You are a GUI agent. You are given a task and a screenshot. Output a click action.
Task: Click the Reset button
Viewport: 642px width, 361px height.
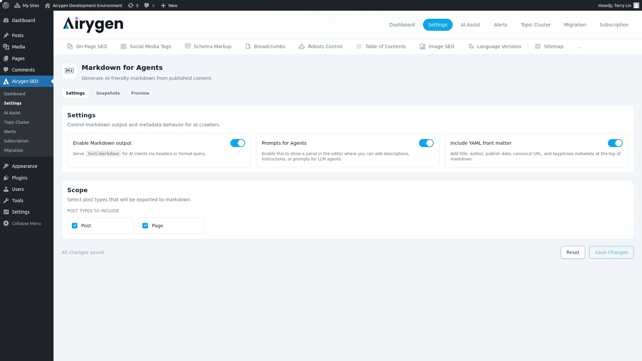coord(573,252)
